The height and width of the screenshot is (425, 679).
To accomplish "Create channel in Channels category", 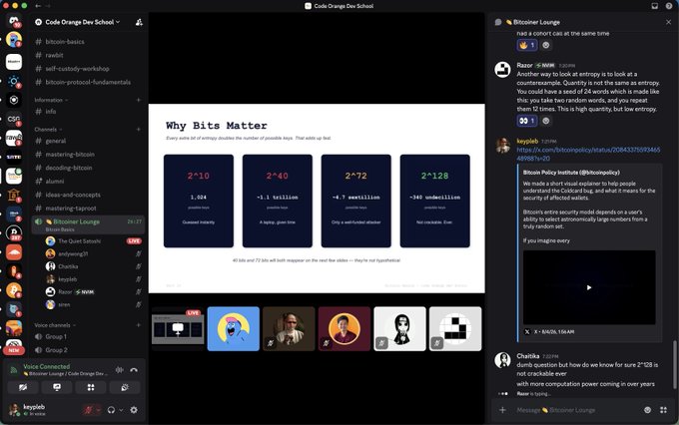I will pos(139,130).
